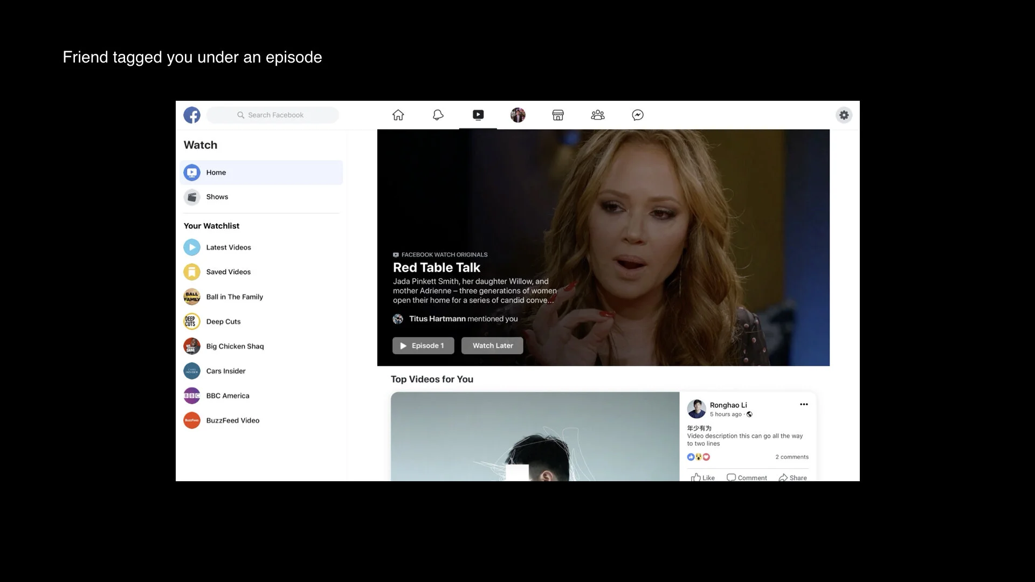Click the Titus Hartmann name
This screenshot has width=1035, height=582.
click(x=437, y=319)
